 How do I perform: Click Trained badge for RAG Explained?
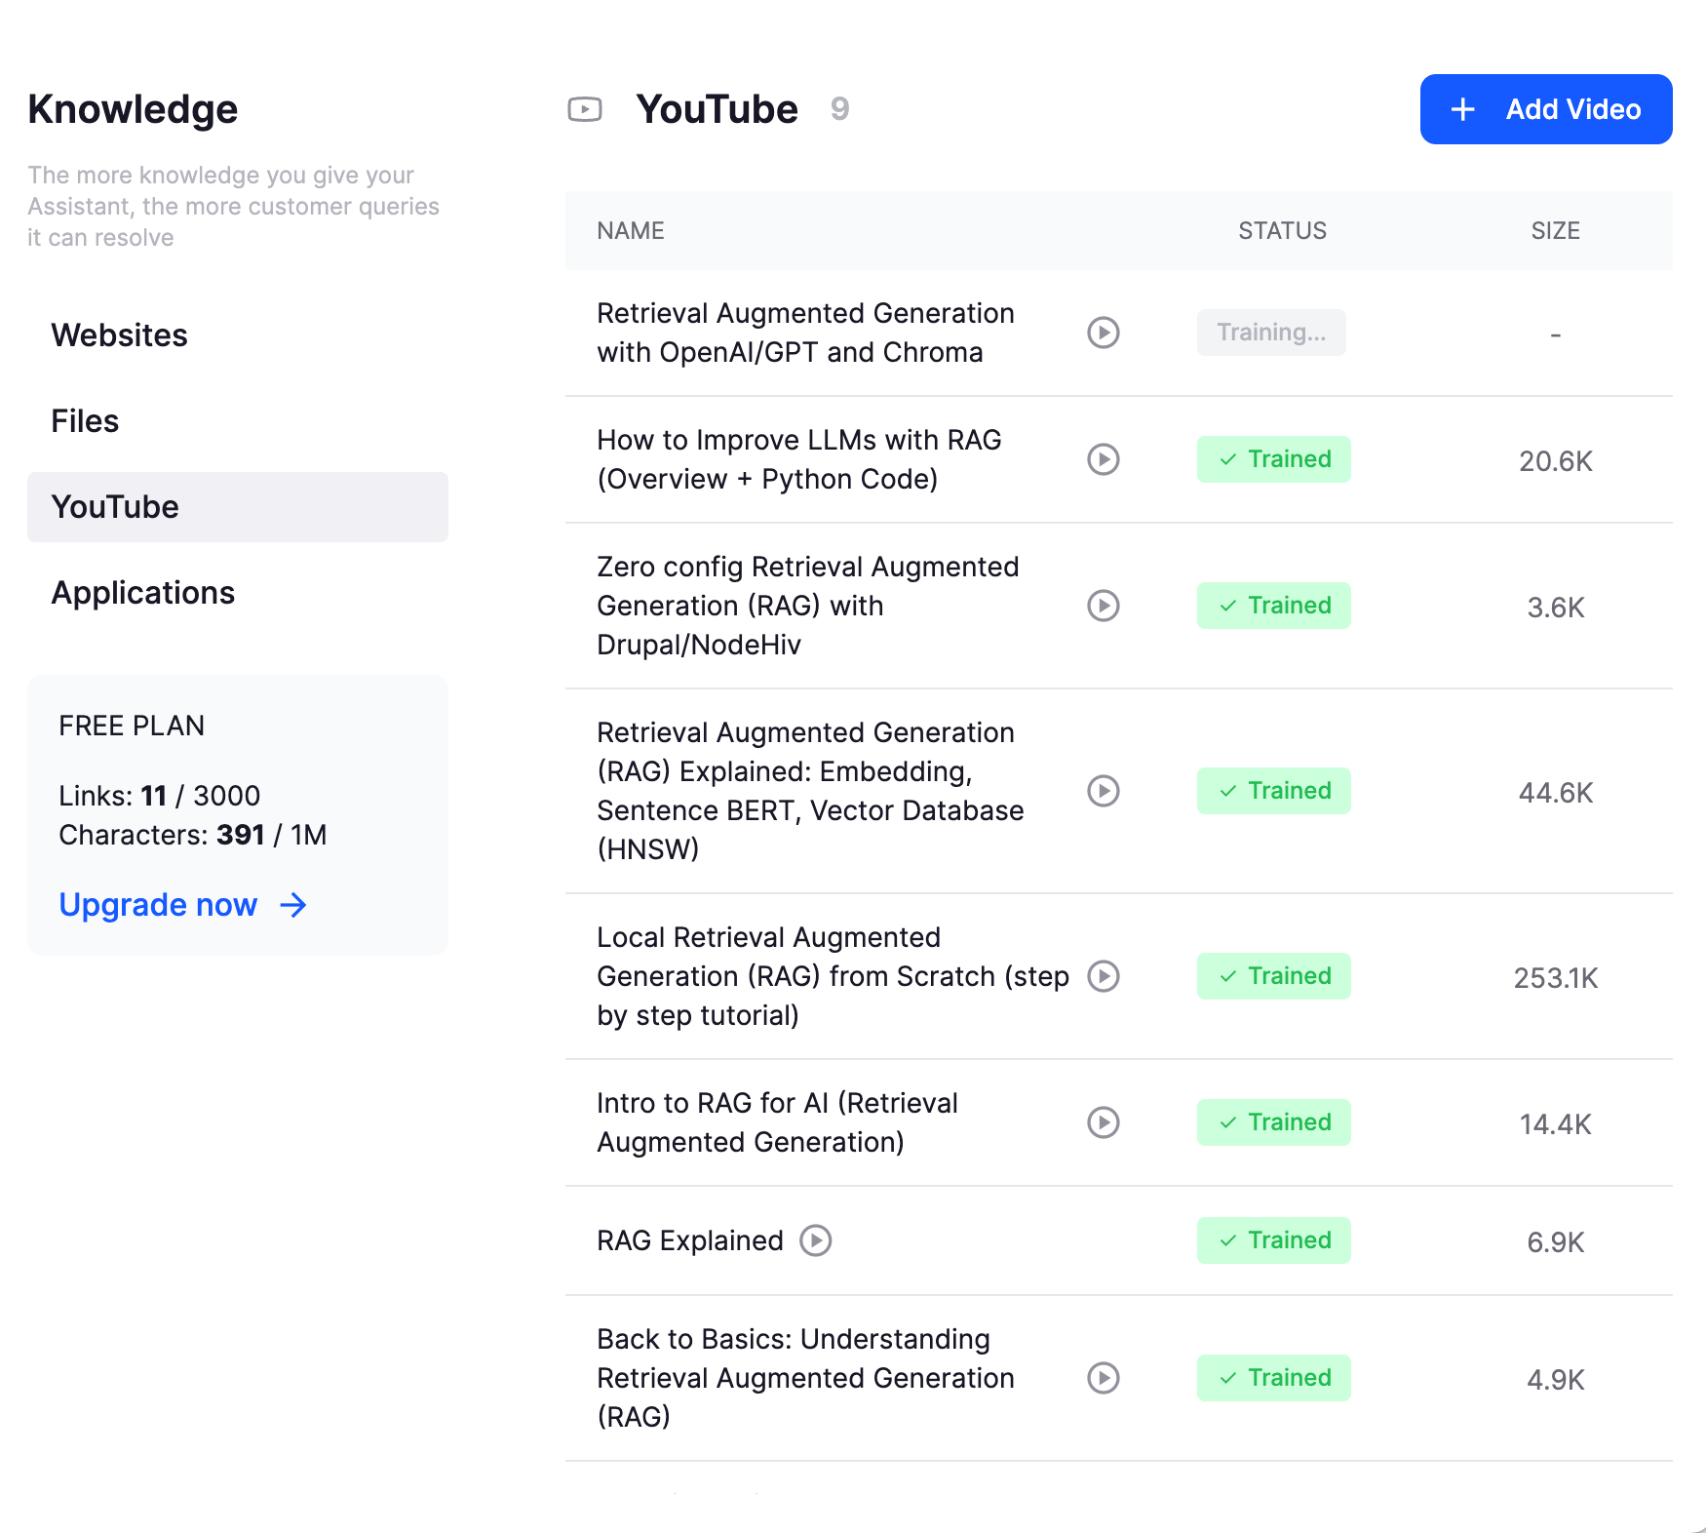[x=1274, y=1240]
